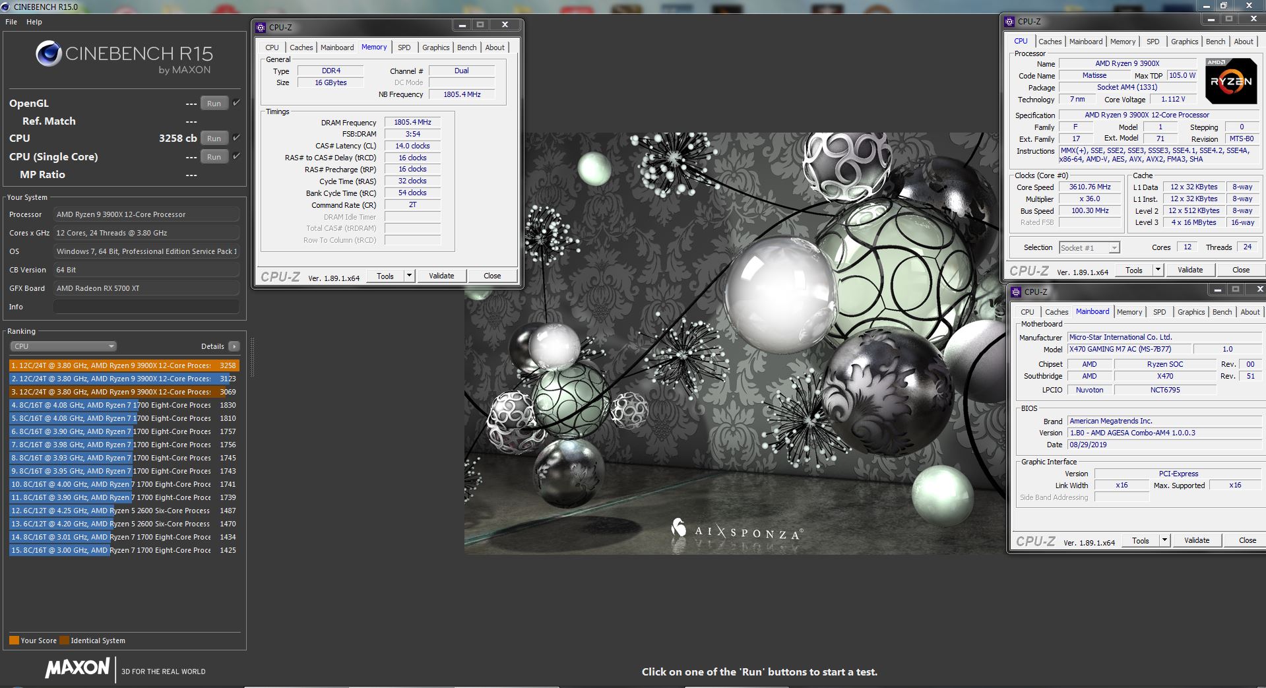
Task: Click the Details label in Ranking panel
Action: [x=212, y=346]
